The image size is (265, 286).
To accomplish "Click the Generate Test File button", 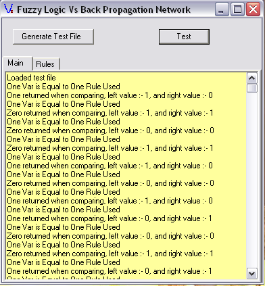I will (x=53, y=37).
